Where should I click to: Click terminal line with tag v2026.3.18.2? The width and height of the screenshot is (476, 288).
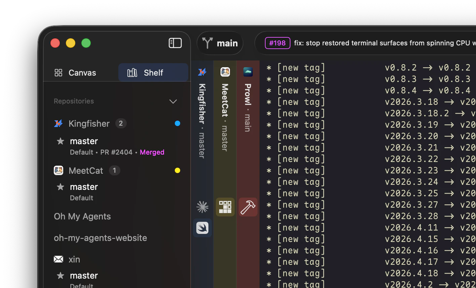point(371,113)
